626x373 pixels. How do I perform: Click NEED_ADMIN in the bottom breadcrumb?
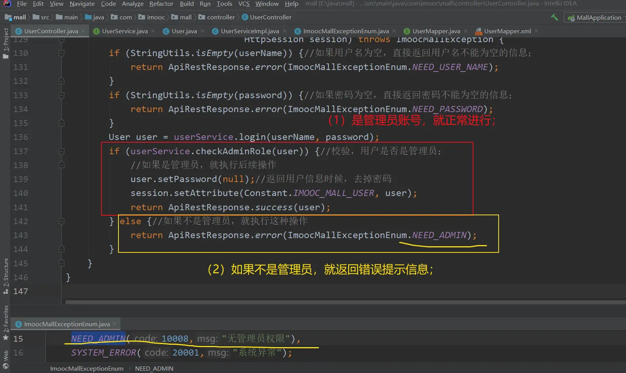click(x=154, y=368)
